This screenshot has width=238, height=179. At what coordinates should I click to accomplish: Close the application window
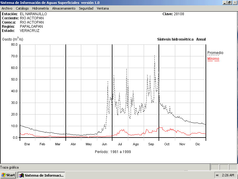coord(234,2)
